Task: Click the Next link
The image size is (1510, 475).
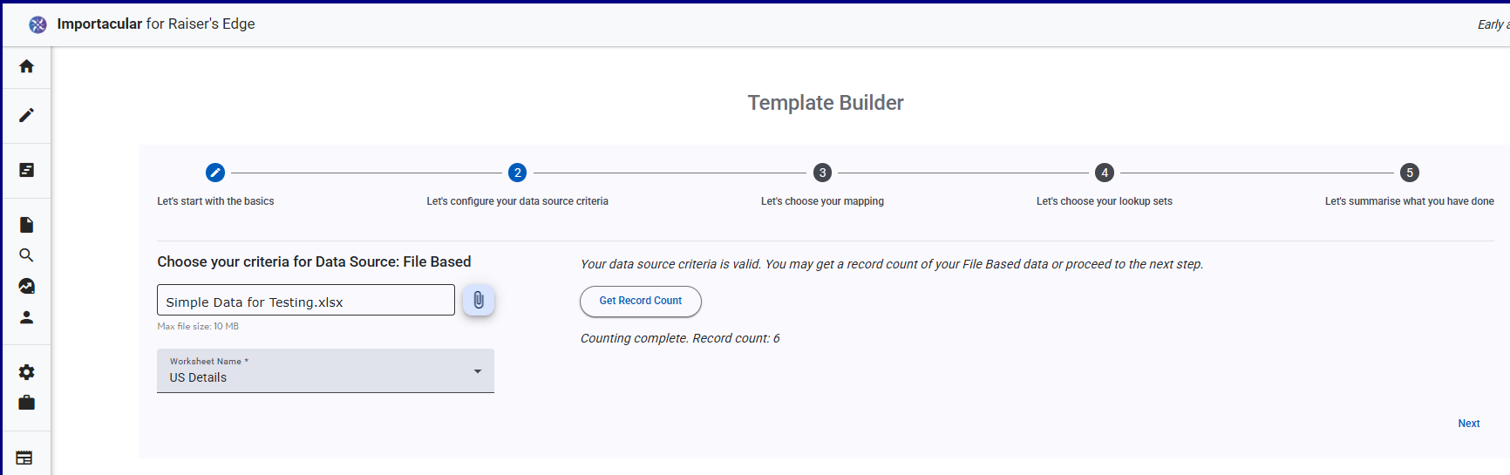Action: tap(1469, 424)
